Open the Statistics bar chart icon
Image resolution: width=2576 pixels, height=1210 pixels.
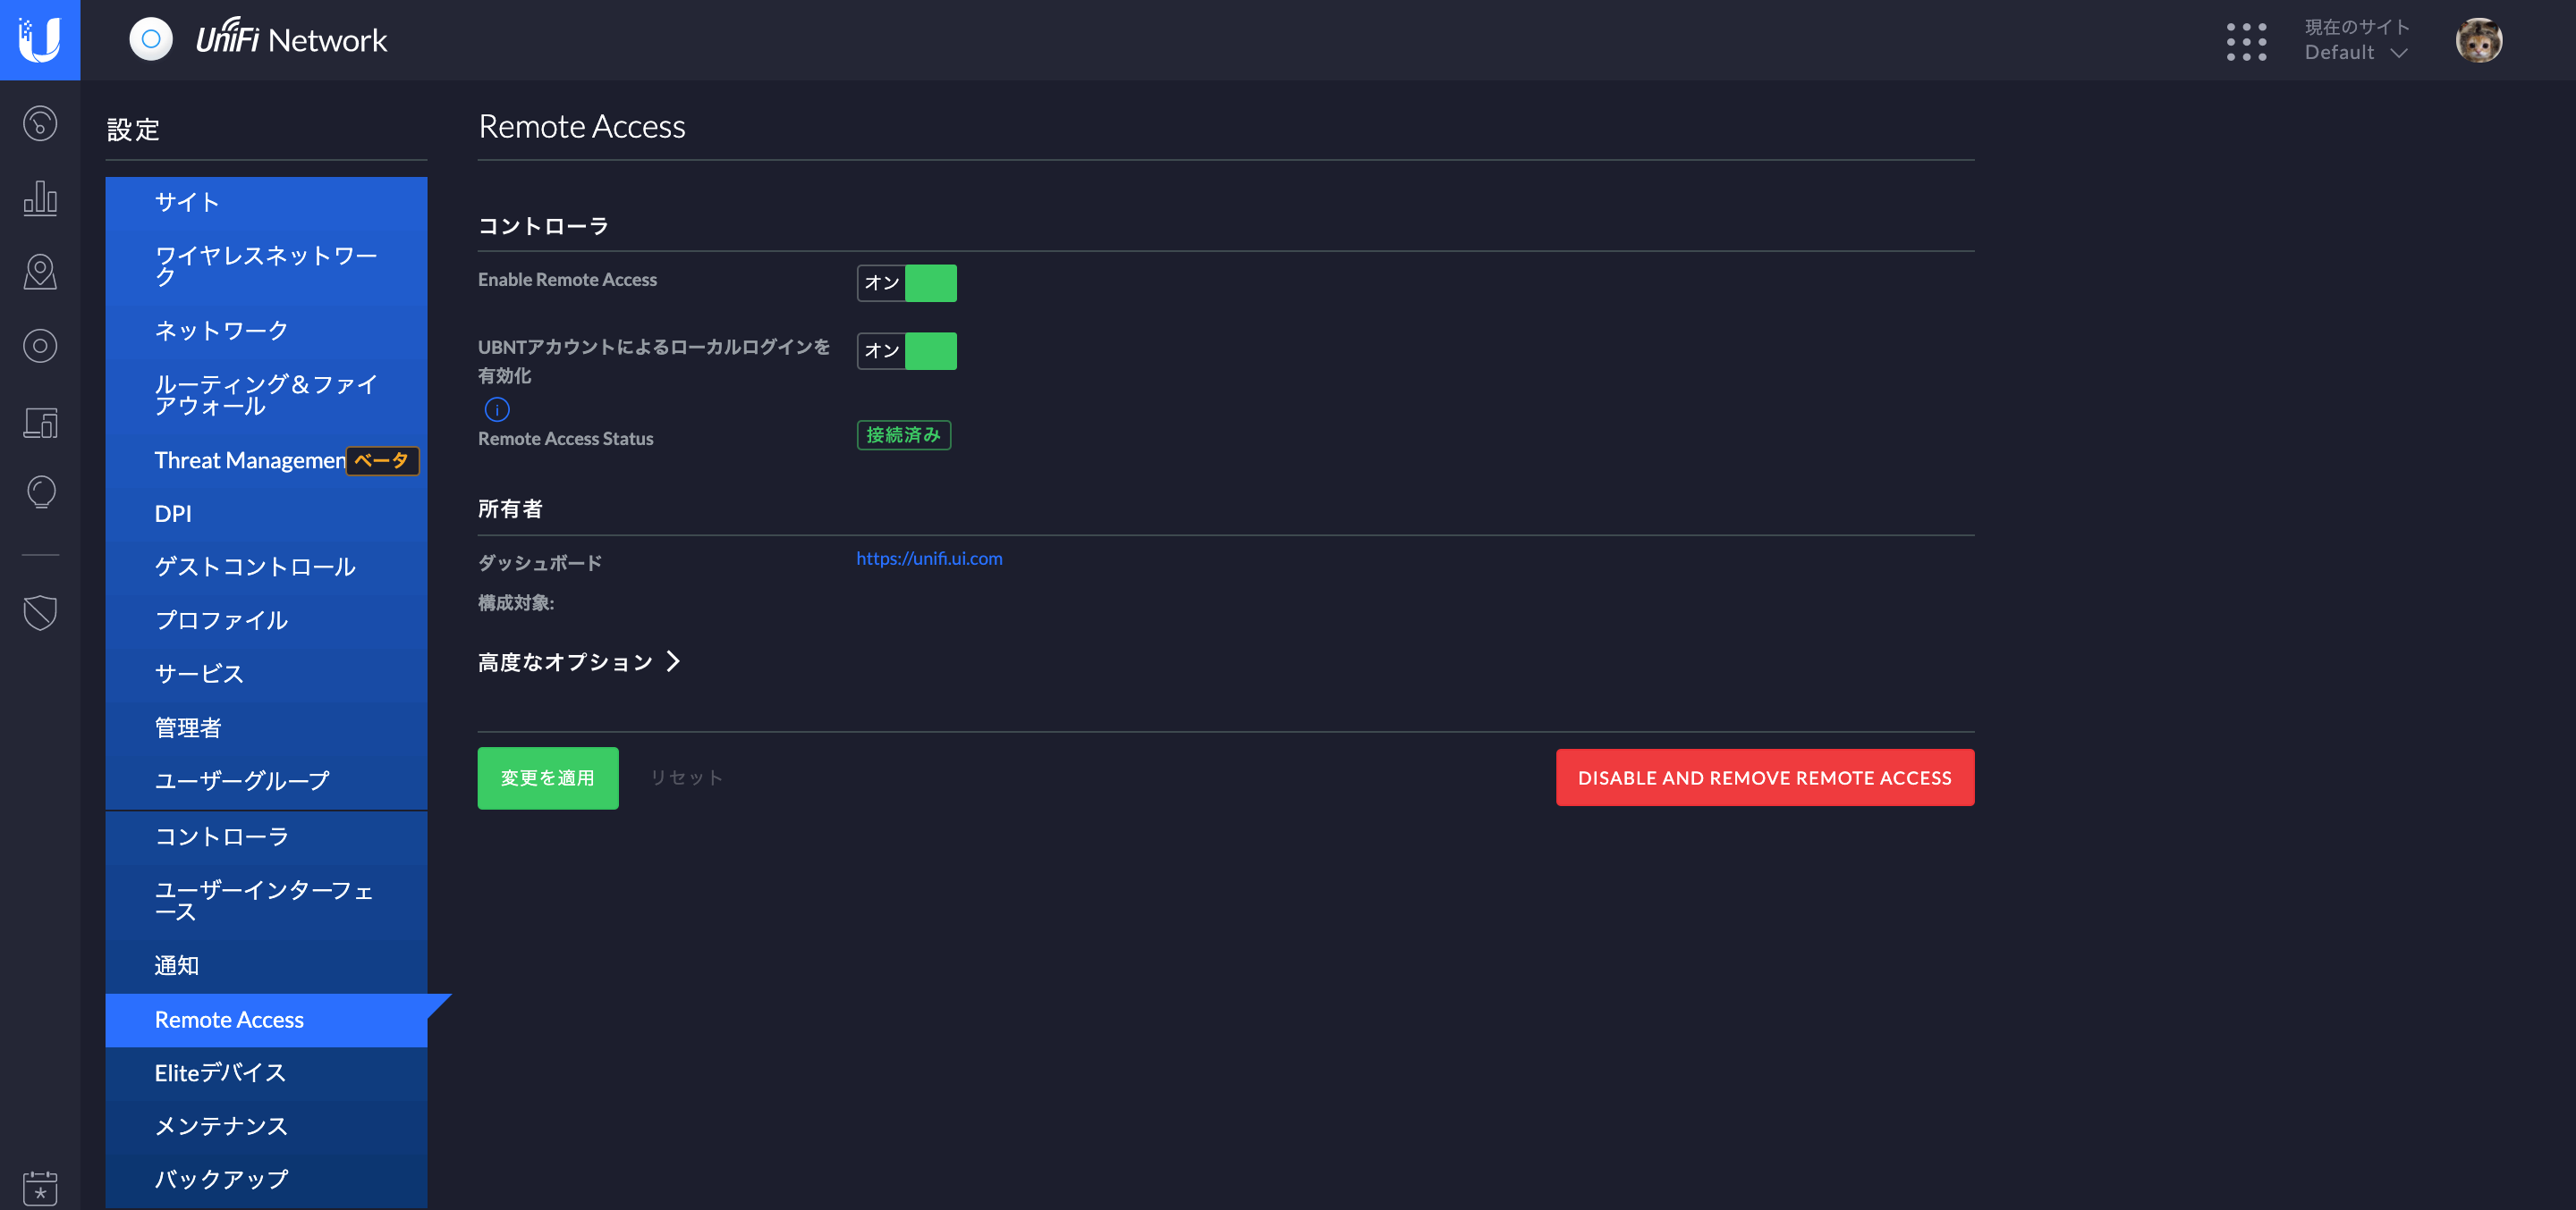[x=40, y=197]
